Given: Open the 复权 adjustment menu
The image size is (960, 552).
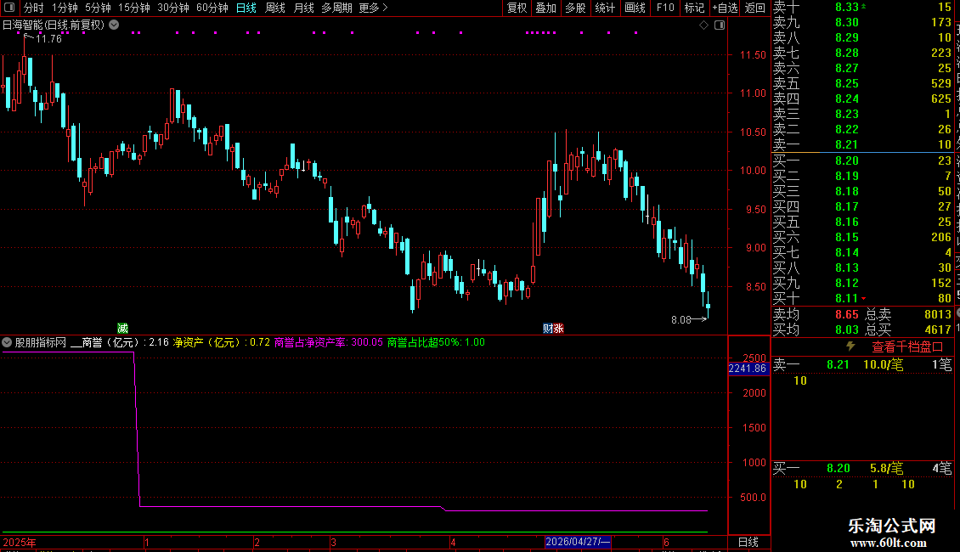Looking at the screenshot, I should click(517, 8).
